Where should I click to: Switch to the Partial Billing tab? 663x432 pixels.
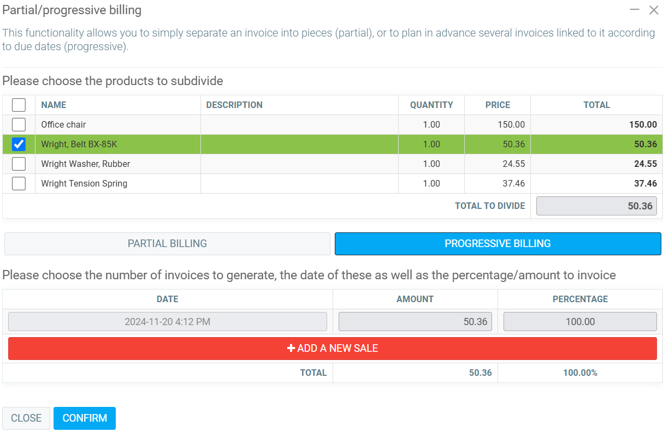coord(167,244)
